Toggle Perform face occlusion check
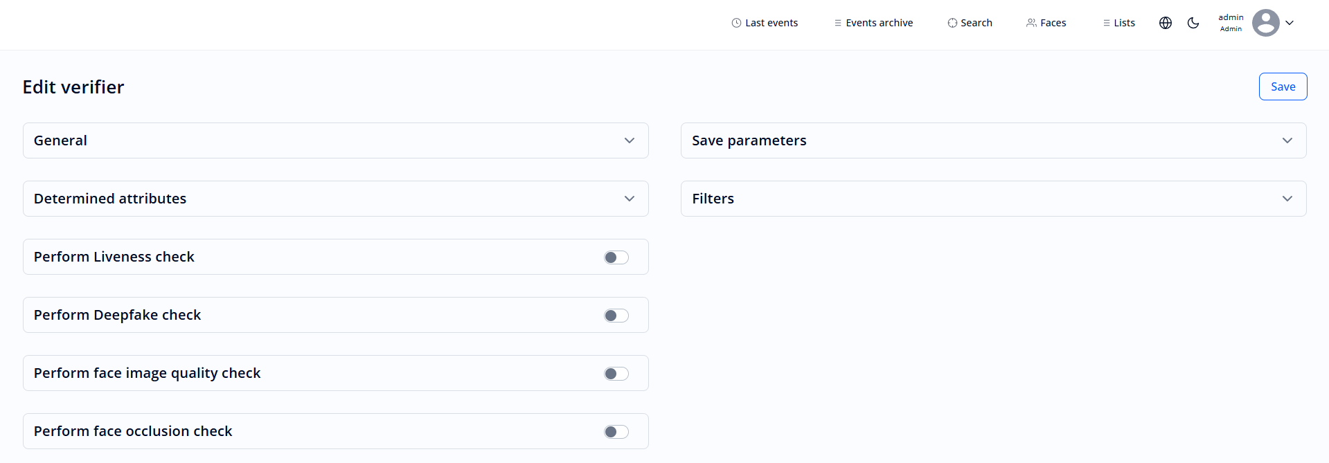 (615, 431)
